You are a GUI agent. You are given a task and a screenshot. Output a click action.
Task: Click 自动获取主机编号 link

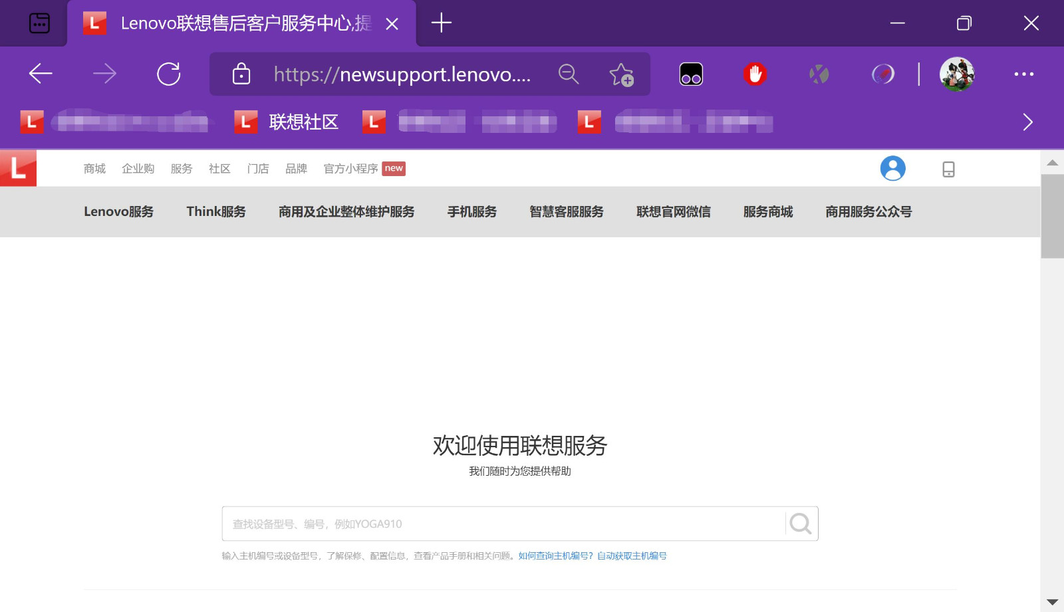point(632,556)
